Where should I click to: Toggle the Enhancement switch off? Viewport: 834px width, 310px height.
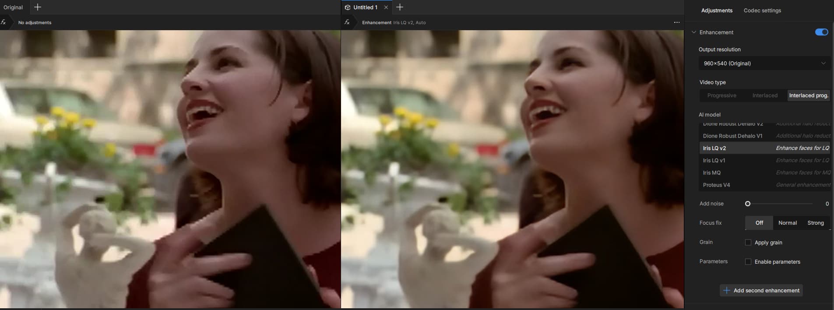tap(821, 32)
